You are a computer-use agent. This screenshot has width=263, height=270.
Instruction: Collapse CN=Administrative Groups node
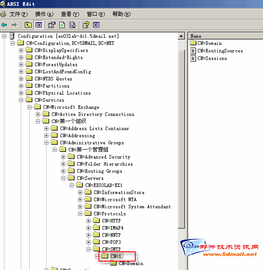point(46,143)
